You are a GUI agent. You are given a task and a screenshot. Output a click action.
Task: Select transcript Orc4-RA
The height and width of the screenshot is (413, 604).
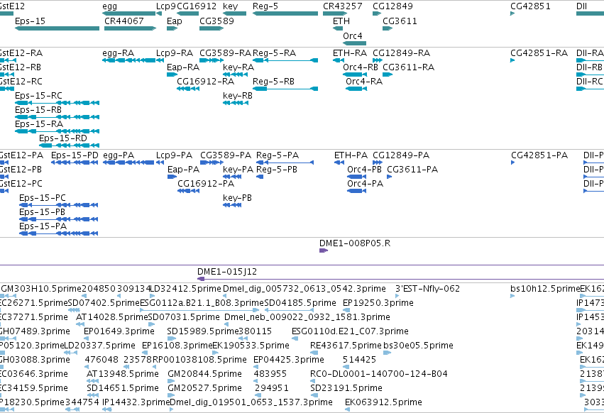coord(356,89)
